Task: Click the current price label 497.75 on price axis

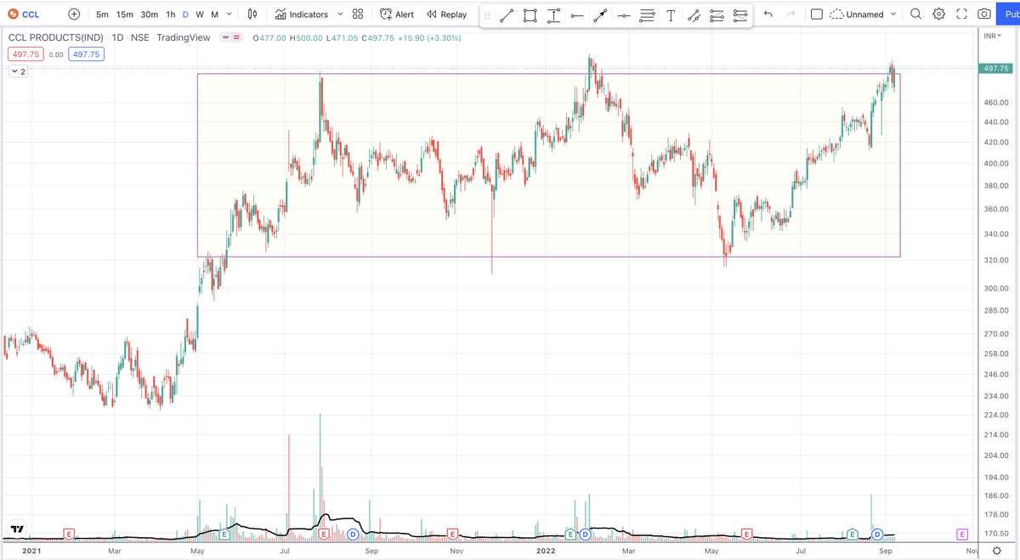Action: point(995,68)
